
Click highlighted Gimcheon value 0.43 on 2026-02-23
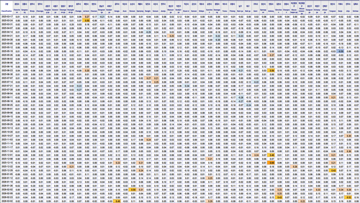pos(279,197)
